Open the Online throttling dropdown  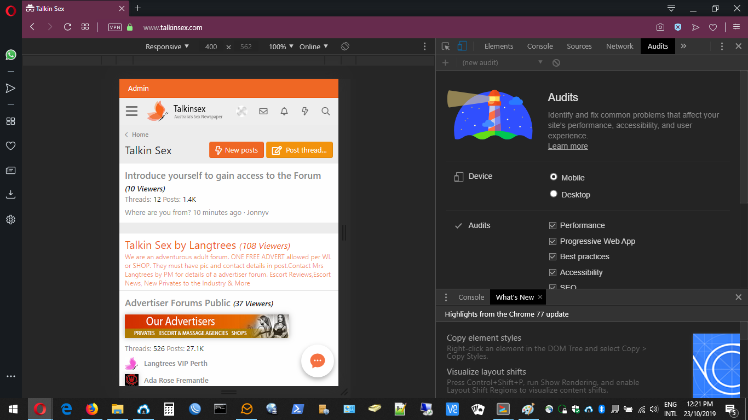pos(314,46)
